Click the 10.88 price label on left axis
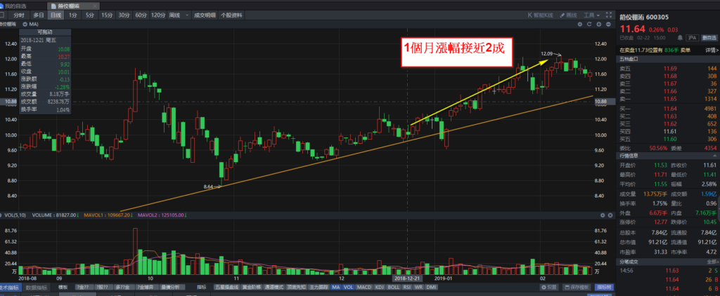This screenshot has height=296, width=720. (x=10, y=101)
